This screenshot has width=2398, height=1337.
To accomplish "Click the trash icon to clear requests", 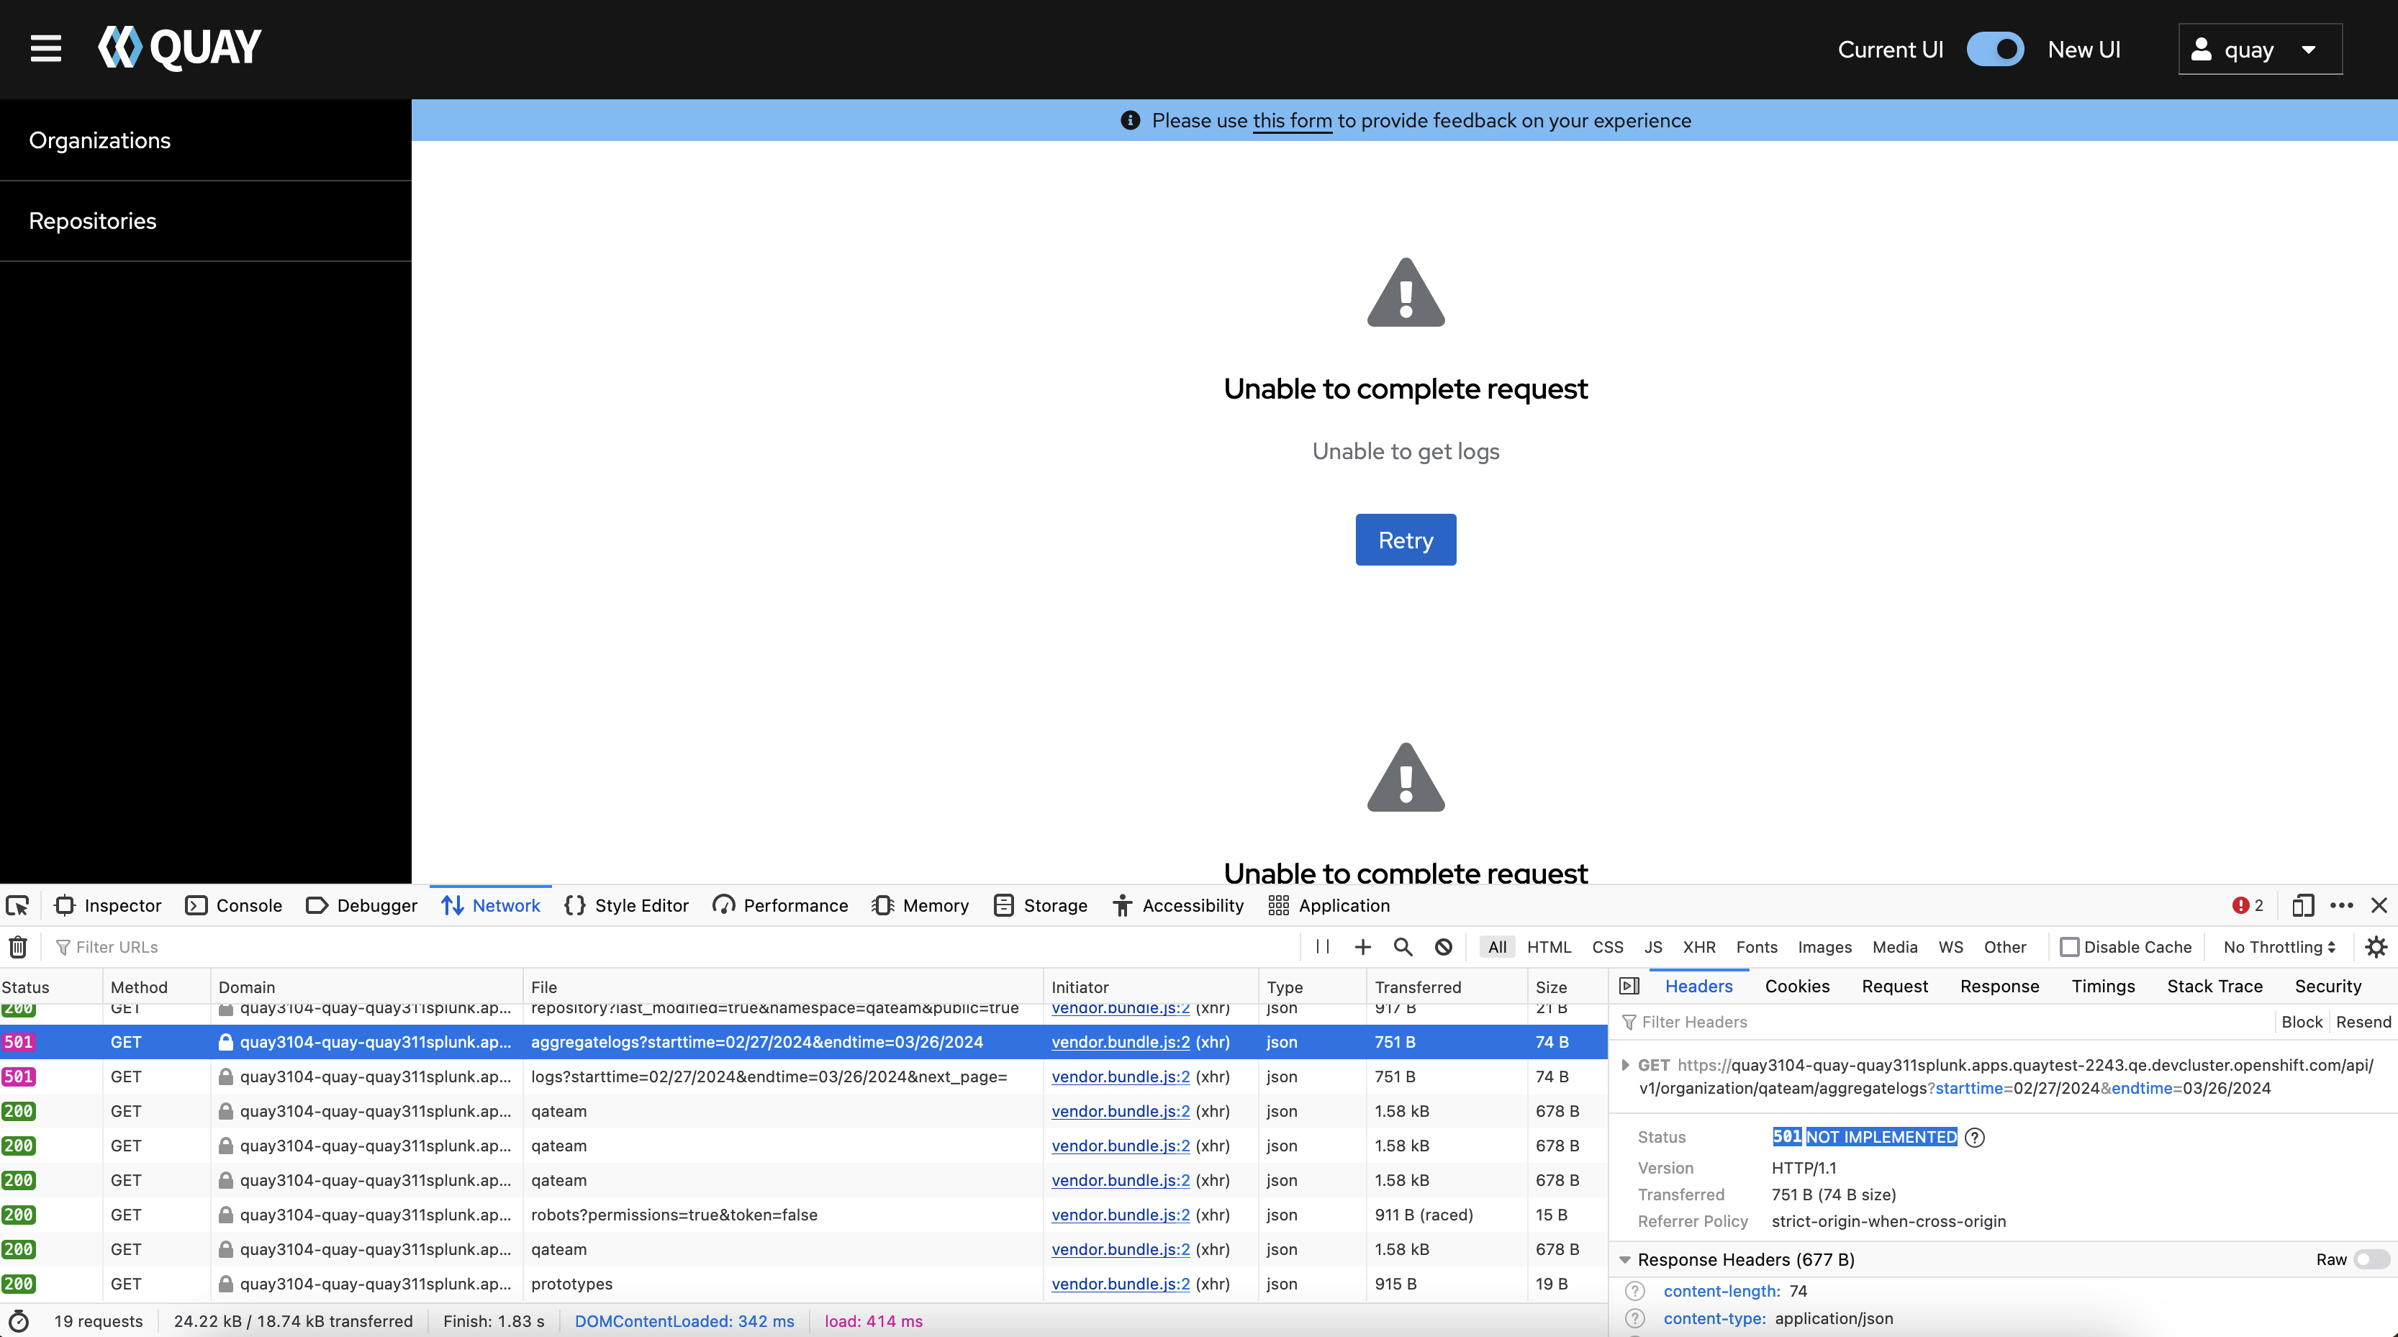I will click(x=18, y=947).
